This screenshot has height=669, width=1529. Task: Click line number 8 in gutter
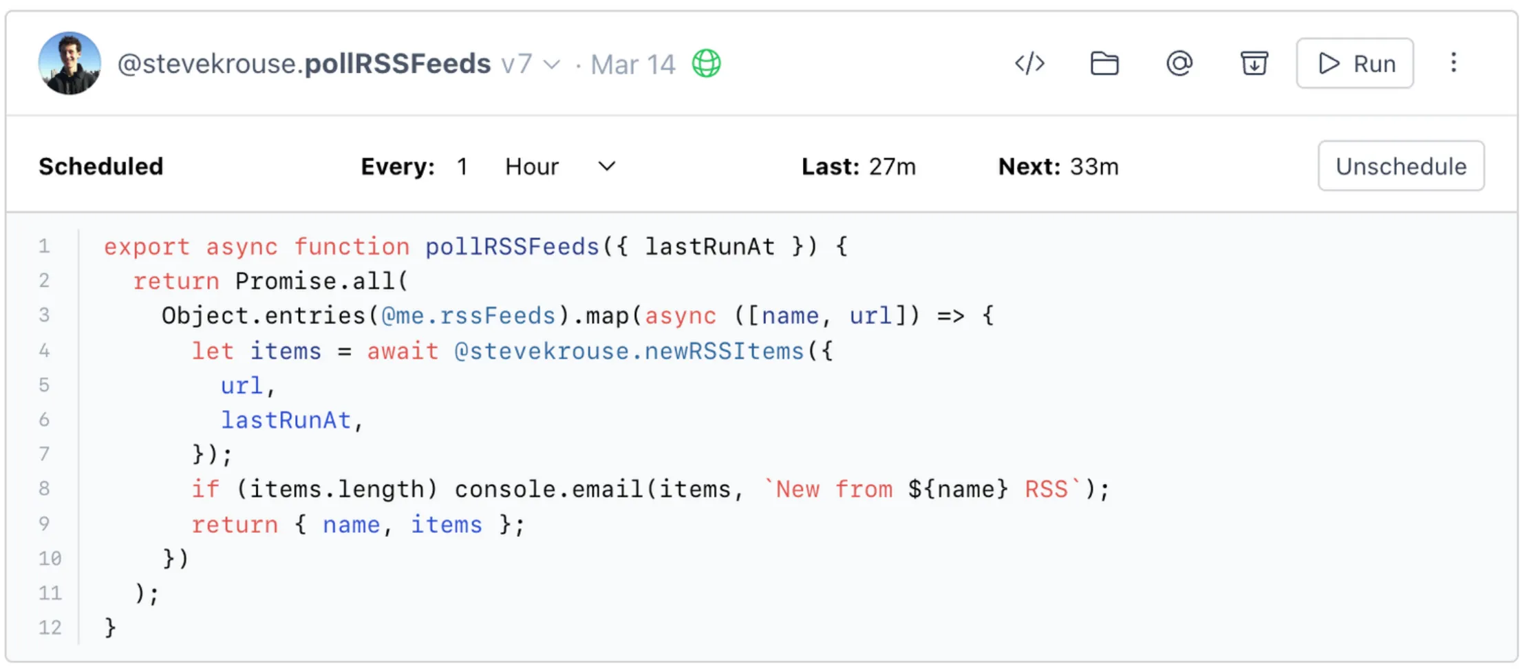tap(45, 489)
